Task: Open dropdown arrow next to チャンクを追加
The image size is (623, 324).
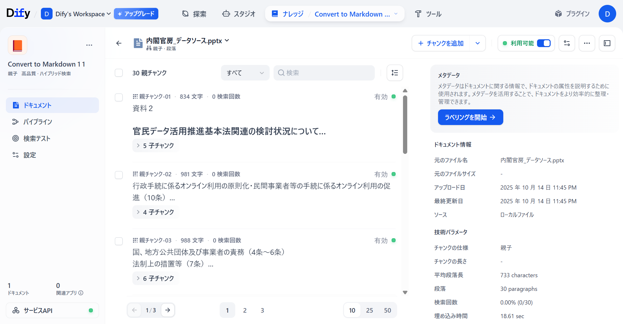Action: pos(477,43)
